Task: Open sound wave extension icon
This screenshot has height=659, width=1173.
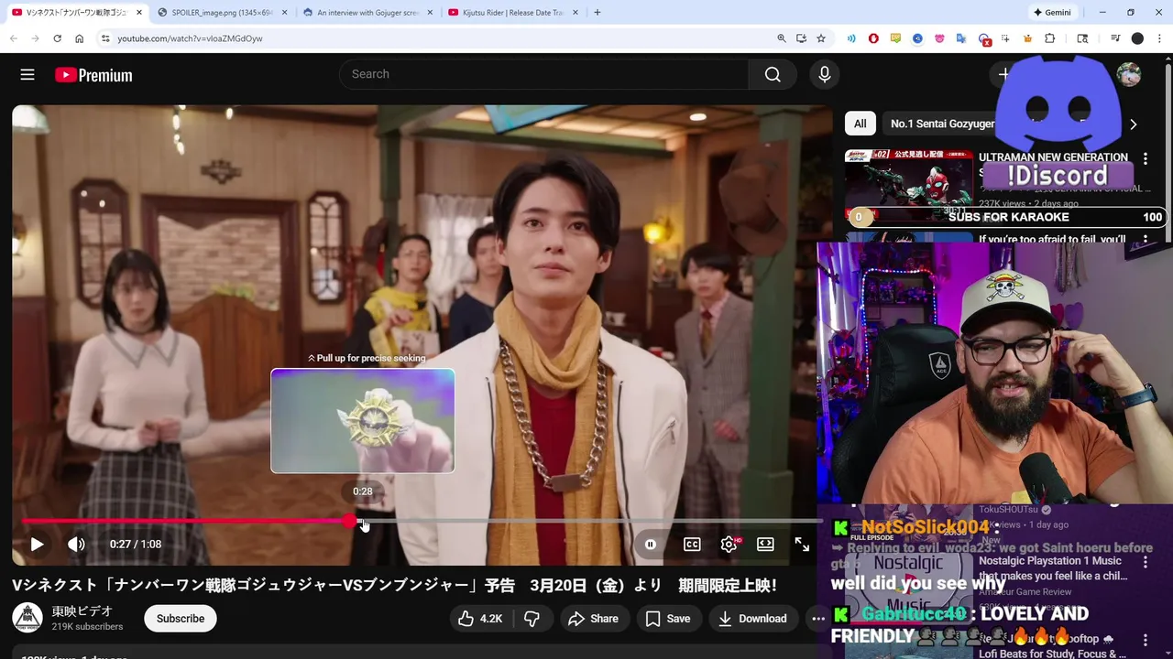Action: tap(851, 38)
